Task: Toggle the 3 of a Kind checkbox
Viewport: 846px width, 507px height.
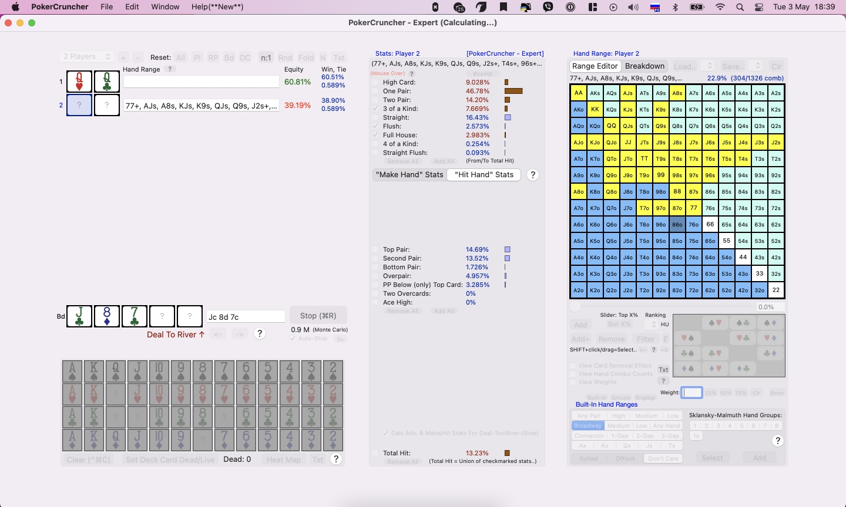Action: [x=375, y=109]
